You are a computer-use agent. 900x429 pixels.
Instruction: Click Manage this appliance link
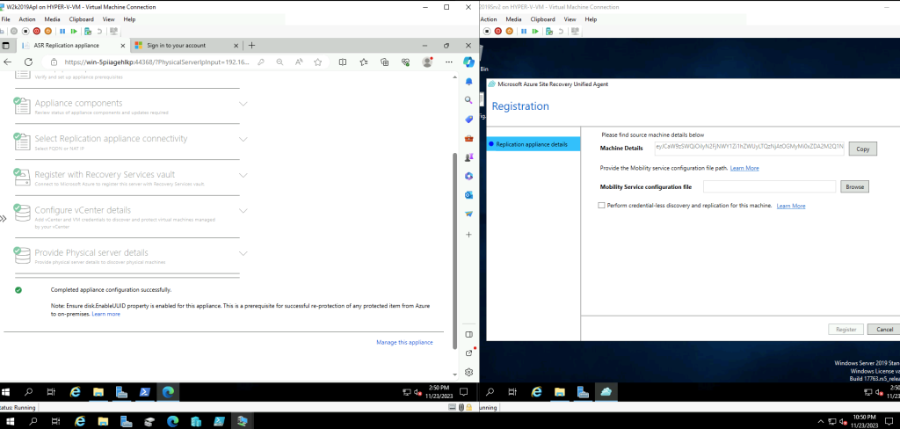(x=404, y=342)
